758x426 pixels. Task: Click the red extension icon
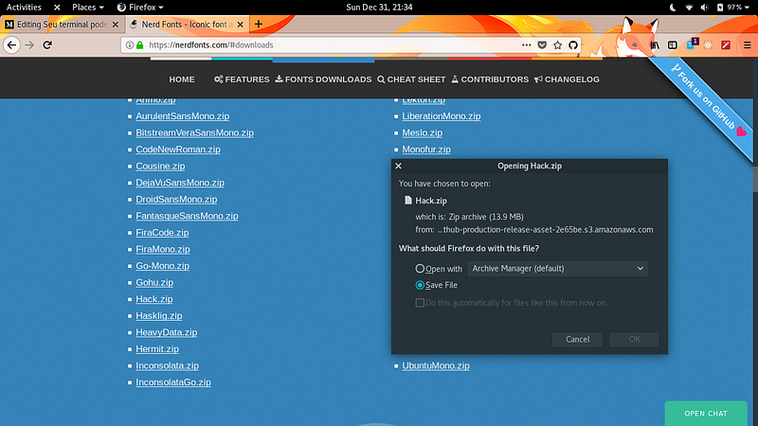(726, 44)
